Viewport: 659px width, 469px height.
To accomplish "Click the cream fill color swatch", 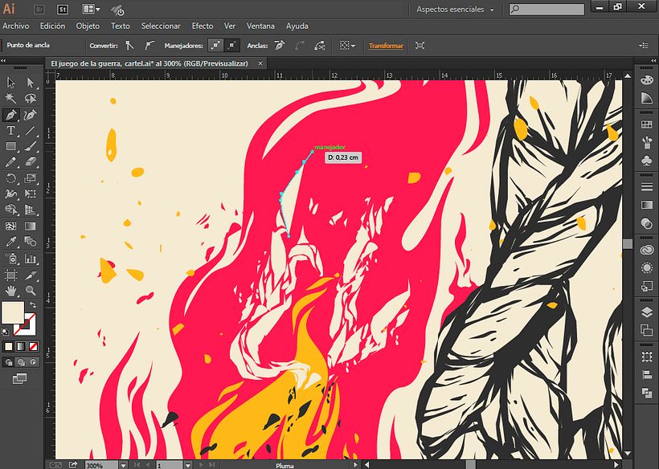I will tap(13, 313).
